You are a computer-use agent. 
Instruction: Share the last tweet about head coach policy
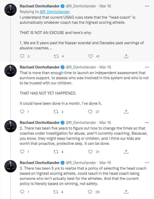[x=126, y=192]
